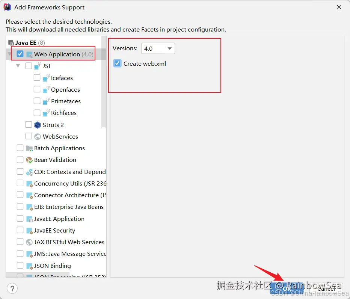The image size is (350, 299).
Task: Tick the JavaEE Security checkbox
Action: (20, 230)
